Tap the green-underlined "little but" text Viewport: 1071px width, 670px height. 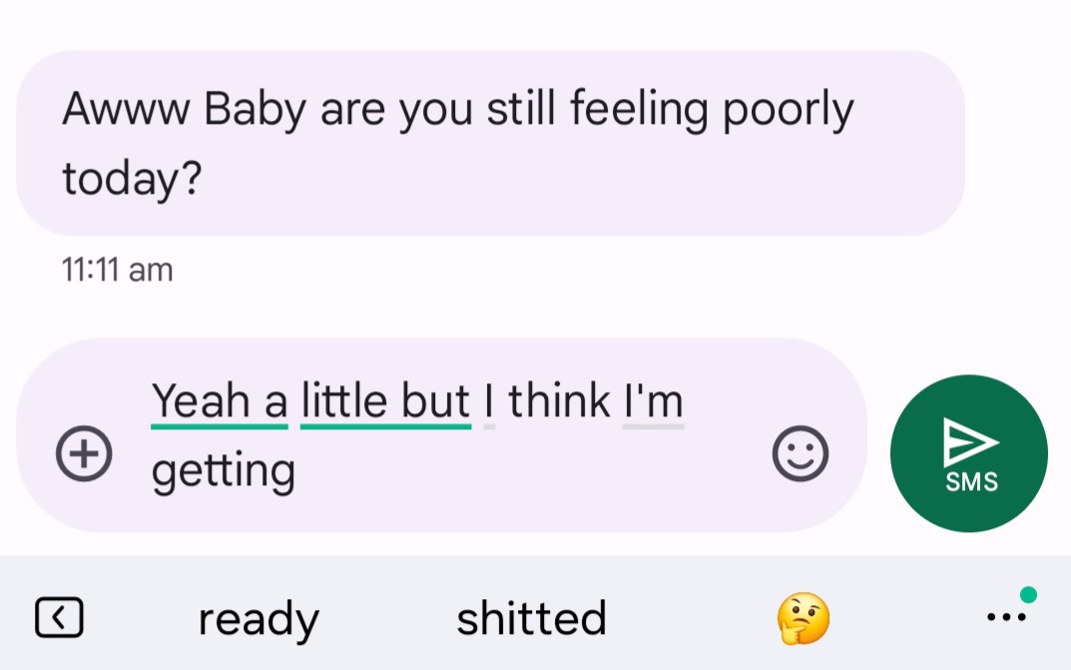pos(385,402)
